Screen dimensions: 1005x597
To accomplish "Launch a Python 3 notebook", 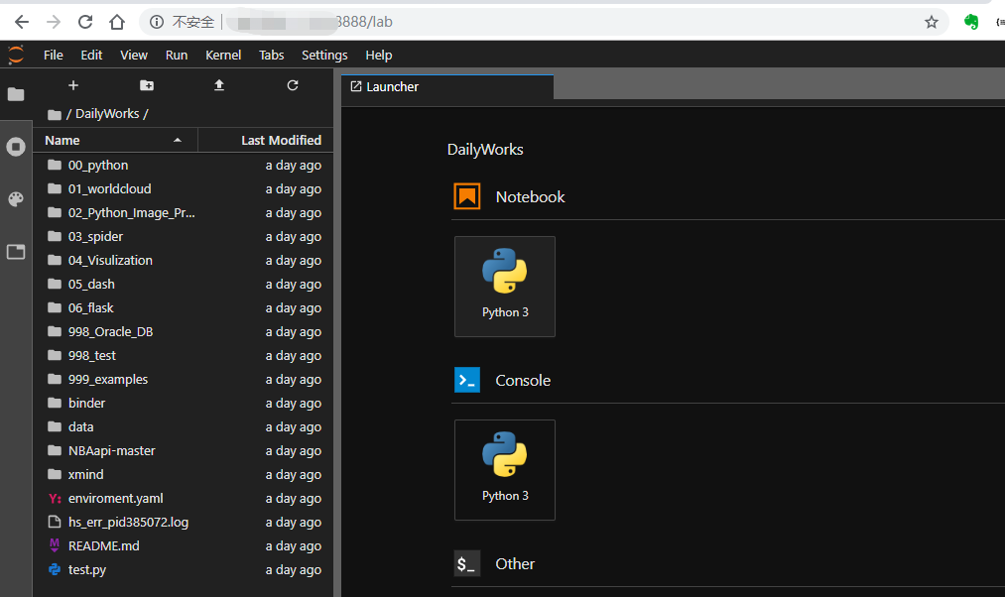I will (505, 287).
